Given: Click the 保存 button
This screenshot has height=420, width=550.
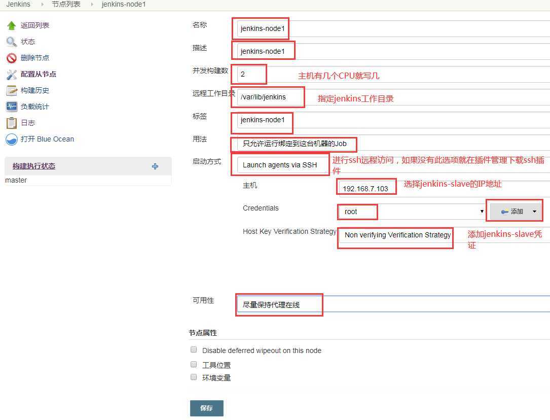Looking at the screenshot, I should [207, 408].
